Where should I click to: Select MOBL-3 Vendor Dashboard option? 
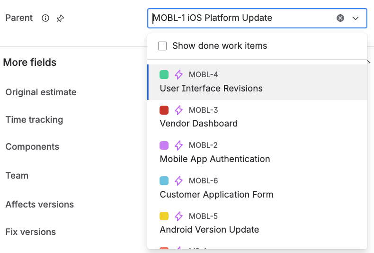tap(258, 117)
